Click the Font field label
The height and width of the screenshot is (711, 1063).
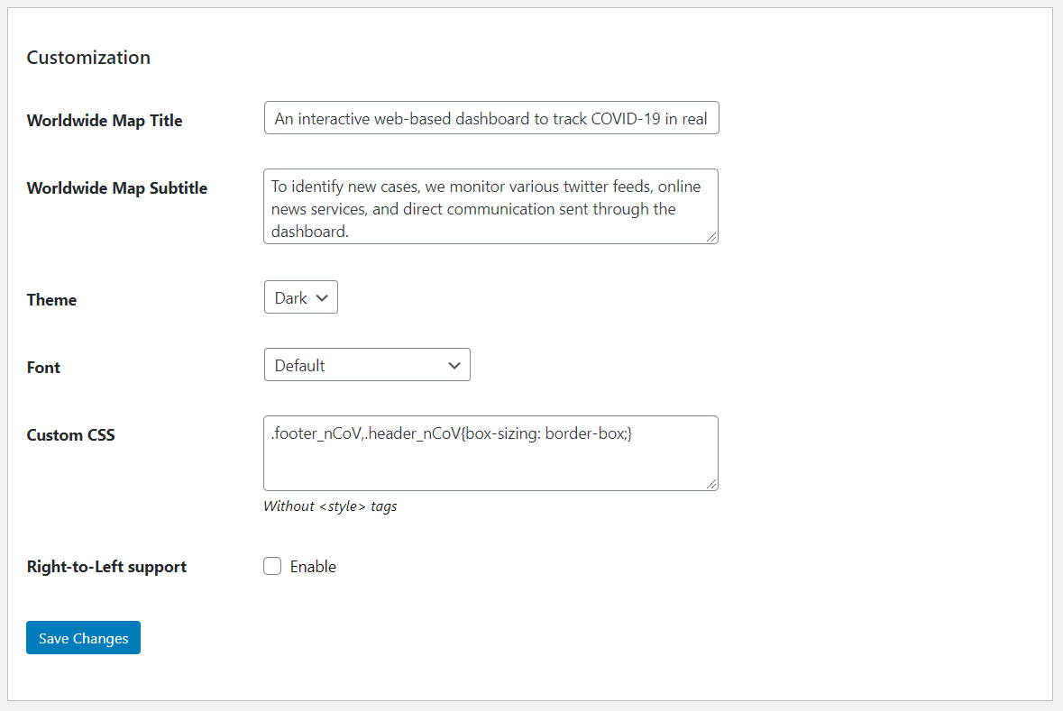point(43,368)
